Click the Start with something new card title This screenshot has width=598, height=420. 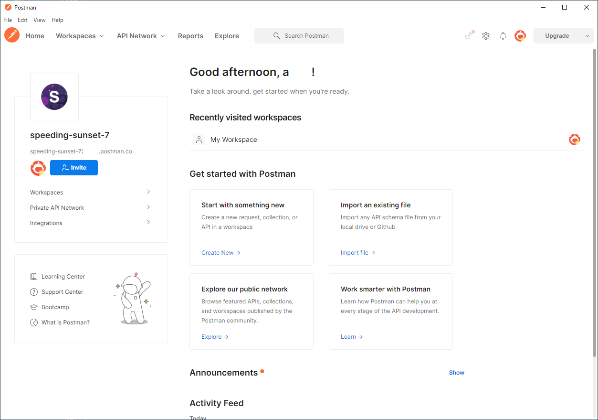pyautogui.click(x=243, y=205)
